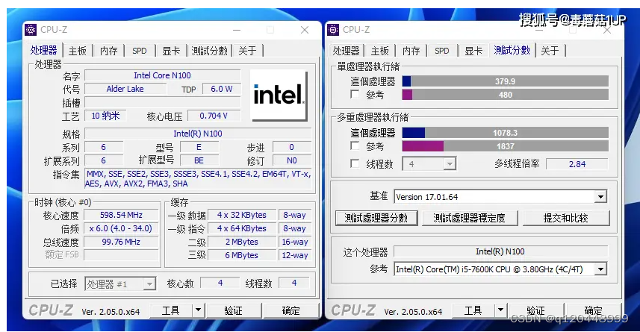Click 扩展型号 value BE
This screenshot has width=640, height=332.
pyautogui.click(x=199, y=160)
